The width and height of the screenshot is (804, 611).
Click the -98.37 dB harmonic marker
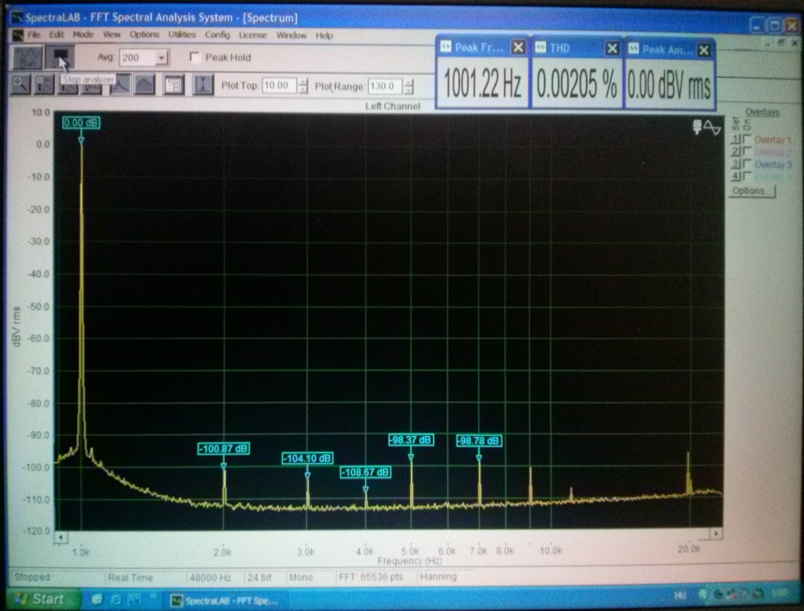click(411, 440)
